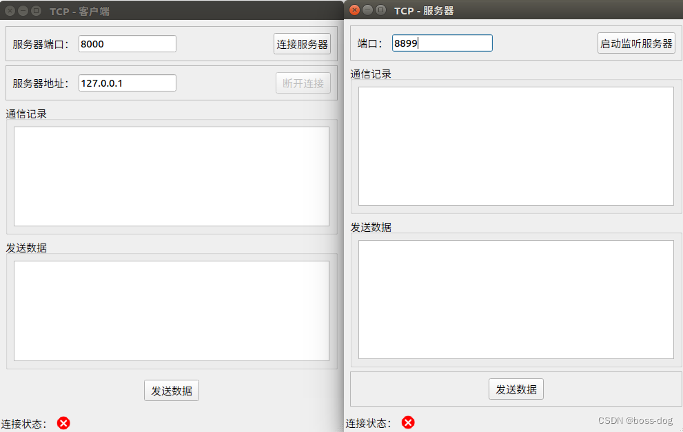Maximize the TCP - 服务器 window
This screenshot has height=432, width=683.
380,10
